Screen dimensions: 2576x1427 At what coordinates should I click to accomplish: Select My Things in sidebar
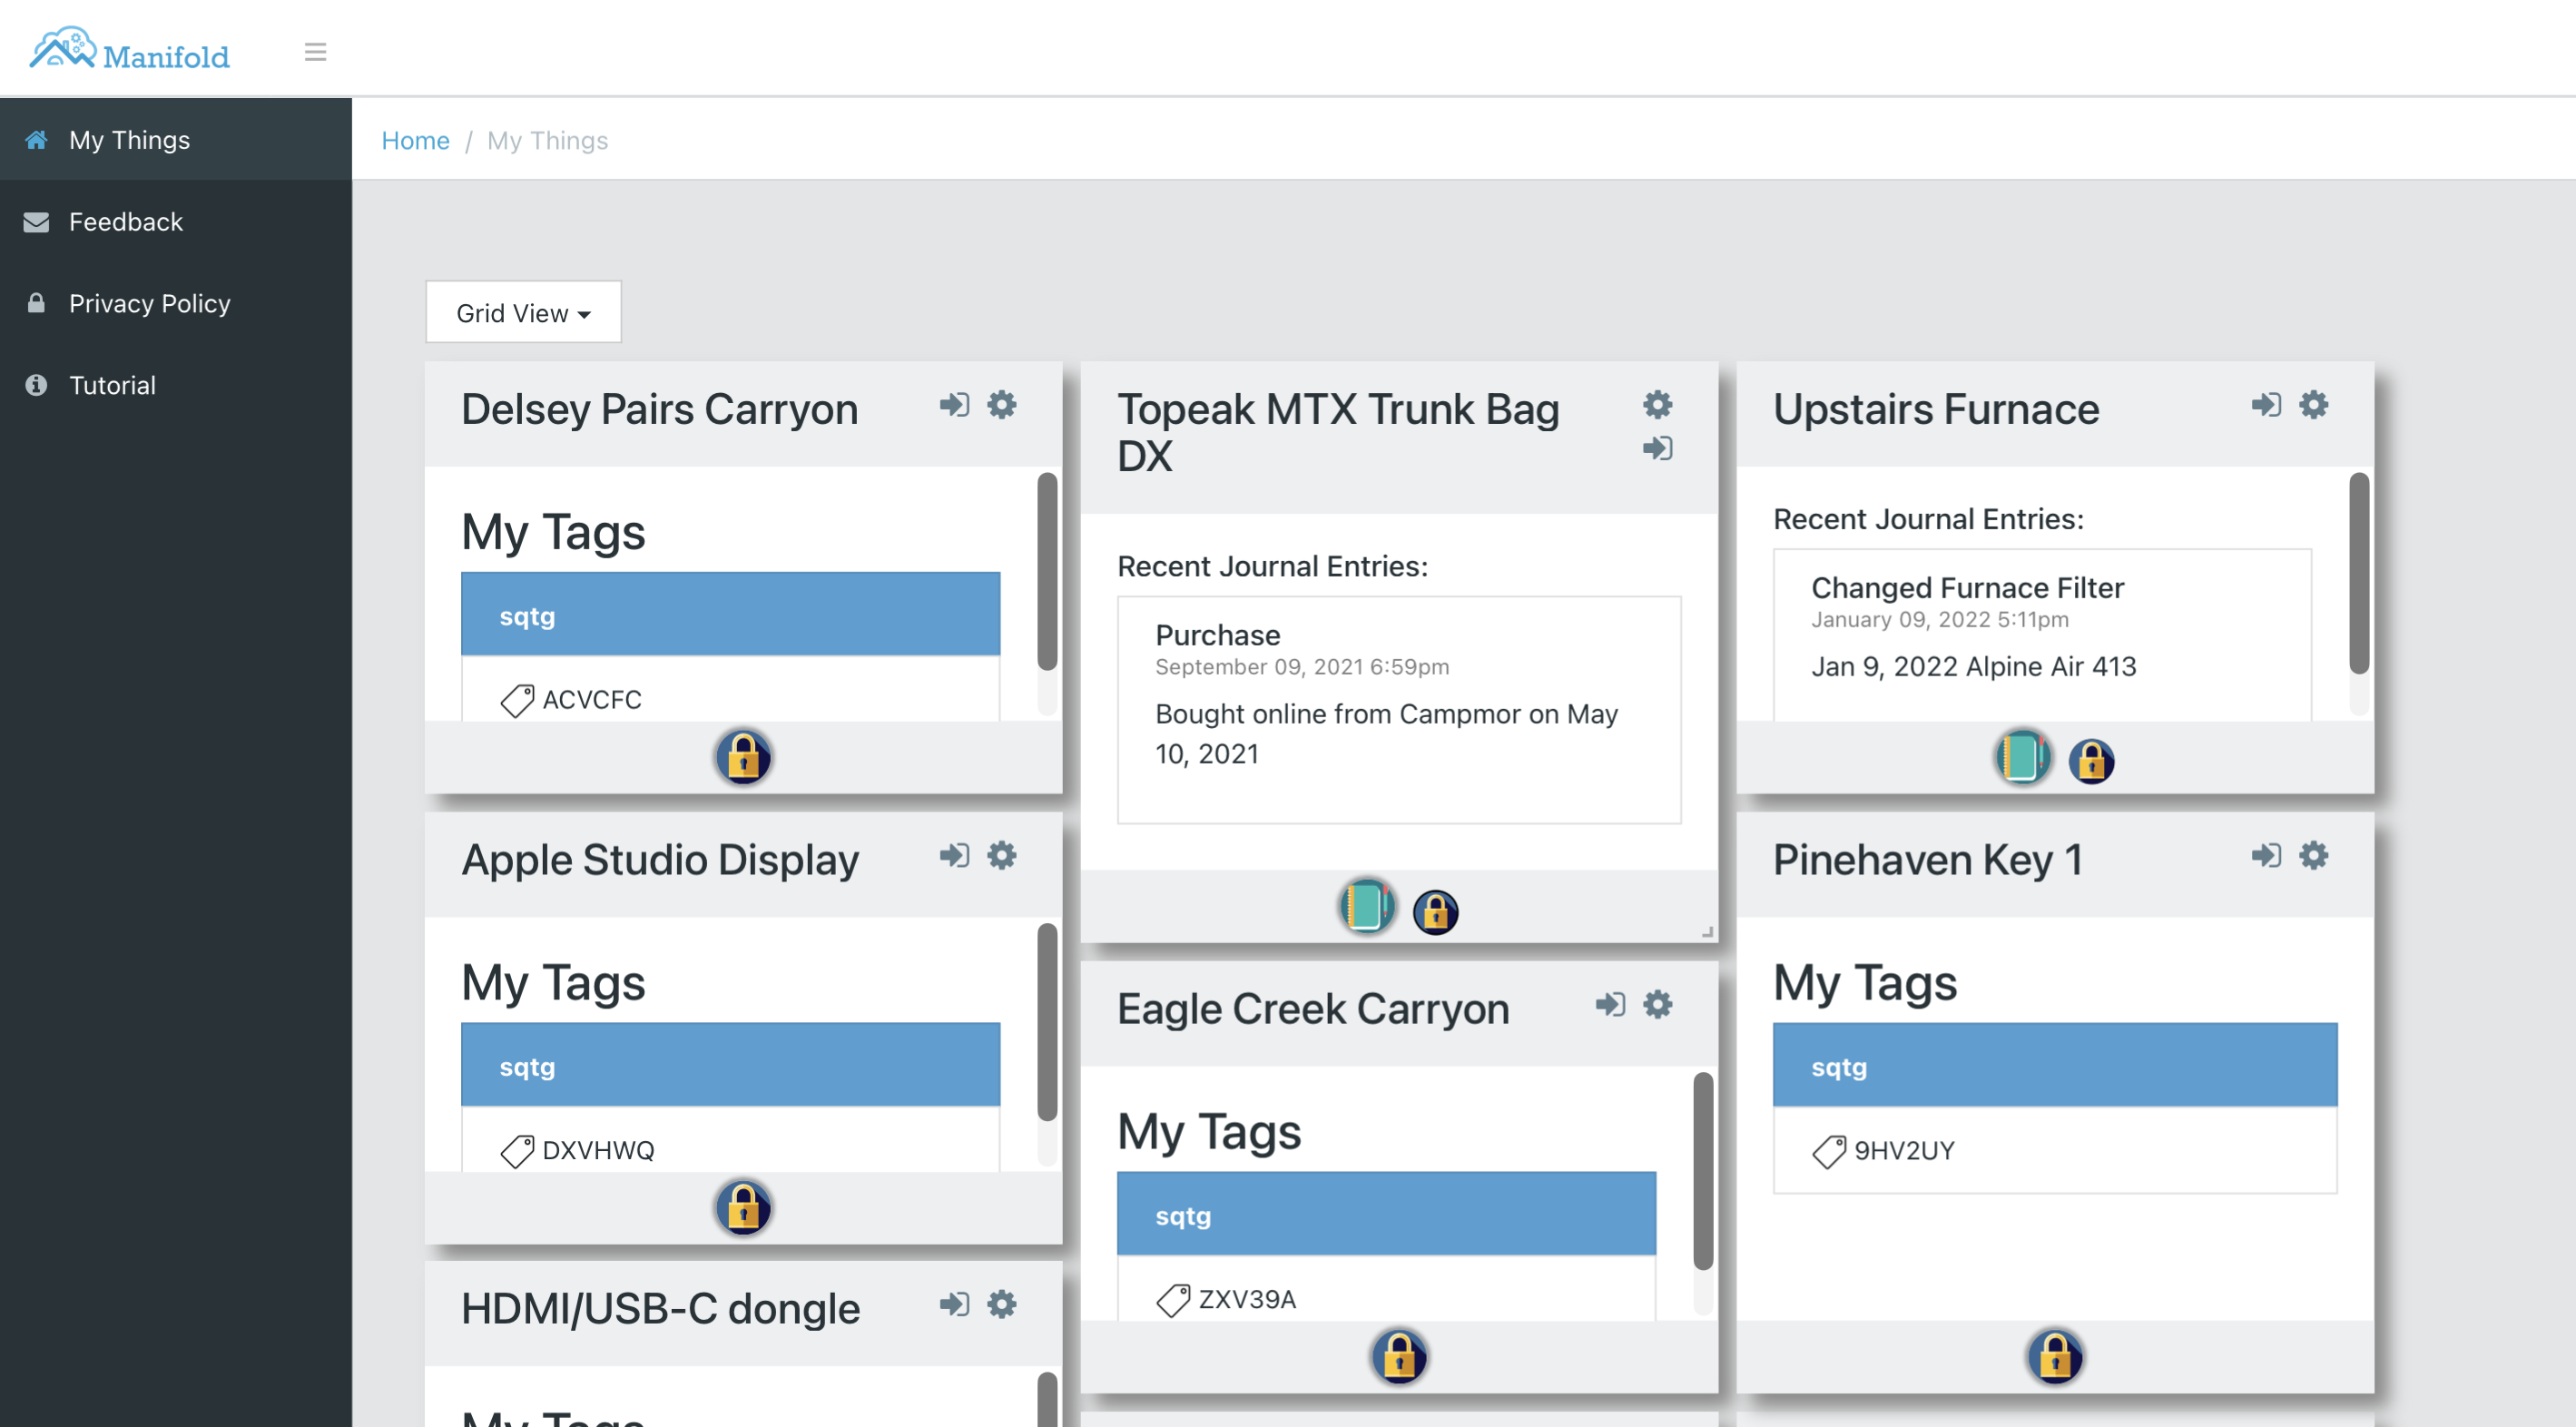[129, 139]
